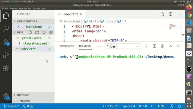Click errors and warnings count in status bar

[29, 106]
